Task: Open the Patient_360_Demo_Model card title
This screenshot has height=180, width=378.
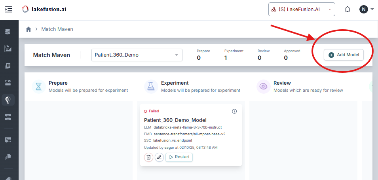Action: point(175,120)
